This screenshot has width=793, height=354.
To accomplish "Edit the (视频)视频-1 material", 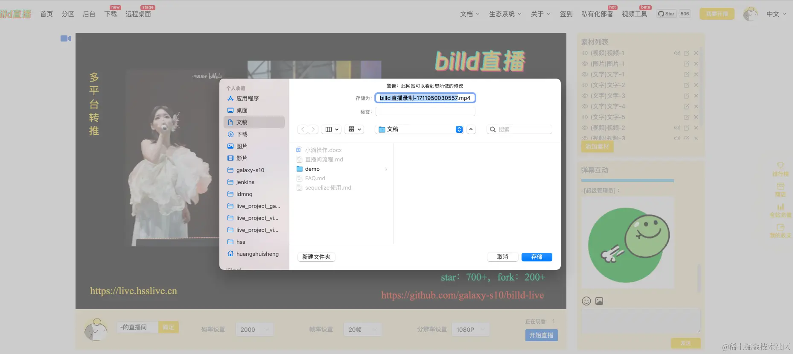I will pyautogui.click(x=686, y=53).
